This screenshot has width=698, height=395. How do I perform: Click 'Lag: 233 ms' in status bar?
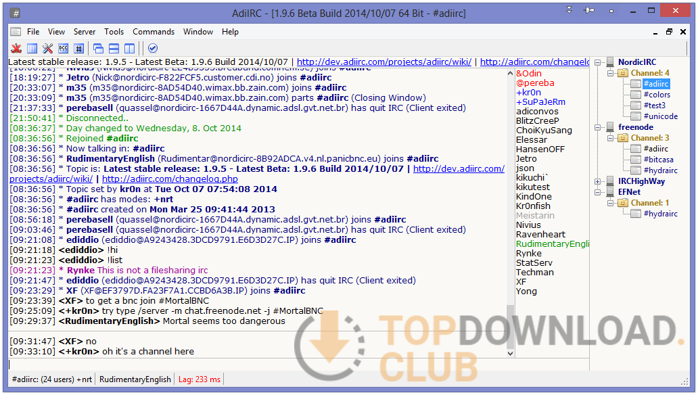[200, 379]
